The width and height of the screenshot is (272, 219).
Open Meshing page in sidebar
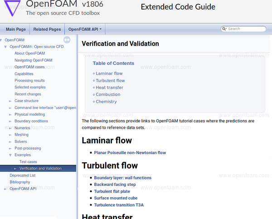click(x=21, y=135)
